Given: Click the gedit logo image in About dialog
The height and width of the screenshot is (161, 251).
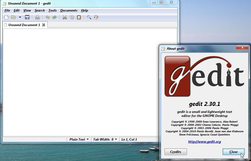Looking at the screenshot, I should (x=204, y=76).
